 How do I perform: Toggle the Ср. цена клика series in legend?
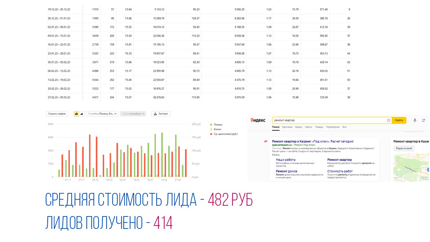tap(224, 134)
